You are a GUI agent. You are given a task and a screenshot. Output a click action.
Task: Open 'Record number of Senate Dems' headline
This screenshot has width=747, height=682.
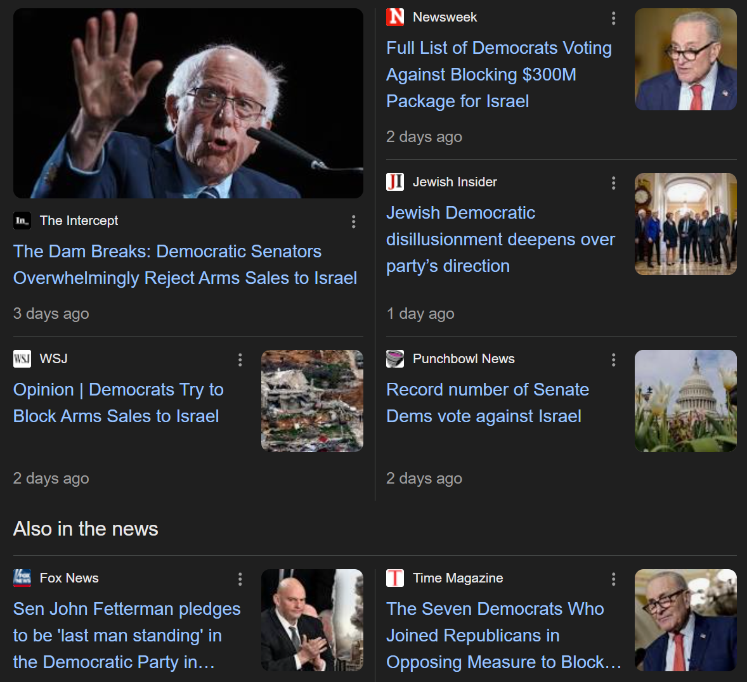488,403
